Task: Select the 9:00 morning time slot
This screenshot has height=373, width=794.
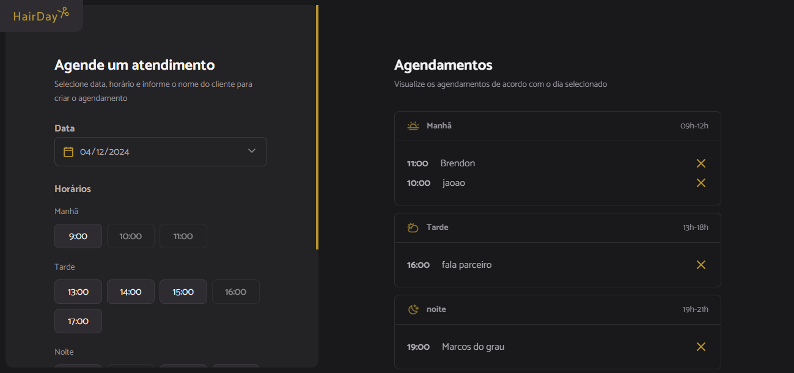Action: [78, 236]
